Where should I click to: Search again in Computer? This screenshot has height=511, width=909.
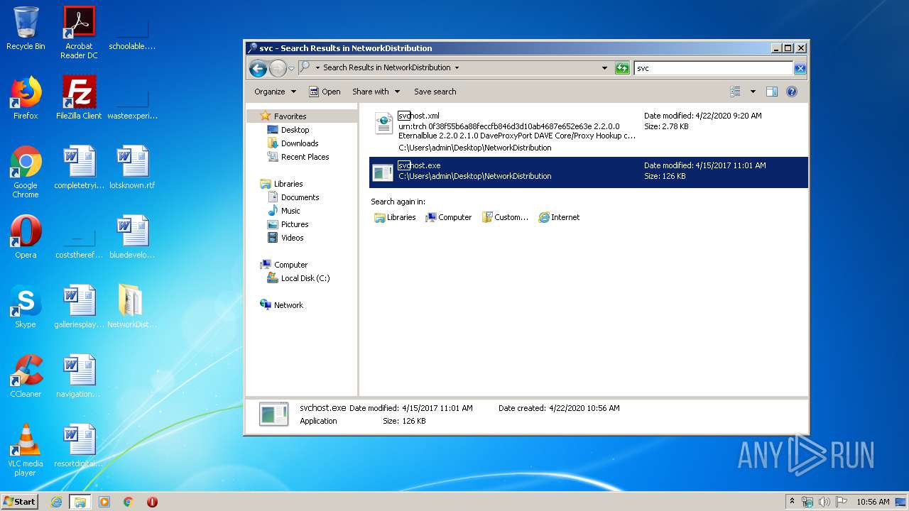click(448, 217)
